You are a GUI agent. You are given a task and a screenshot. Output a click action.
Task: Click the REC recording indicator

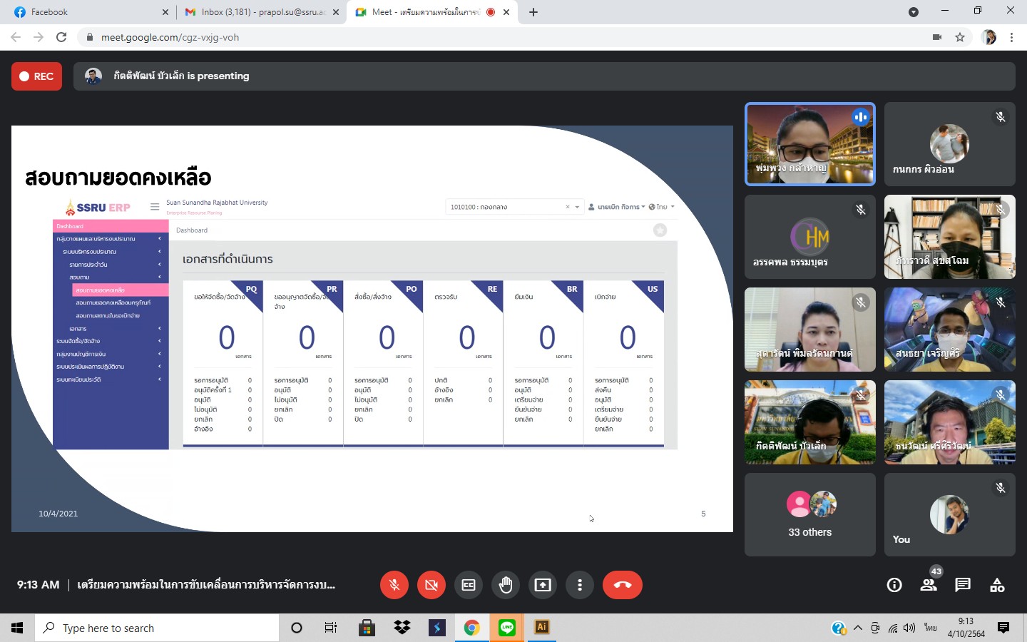pos(37,76)
